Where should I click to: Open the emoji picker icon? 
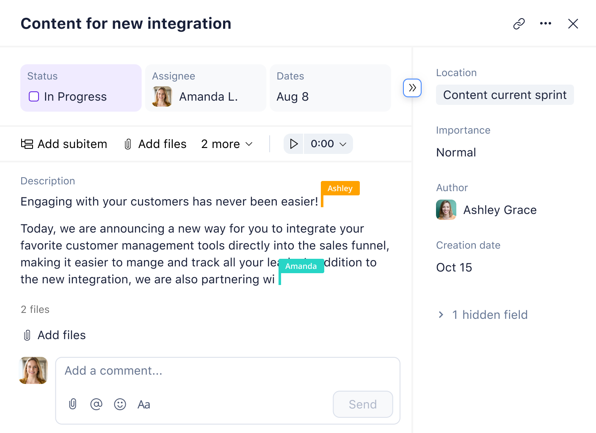click(120, 404)
